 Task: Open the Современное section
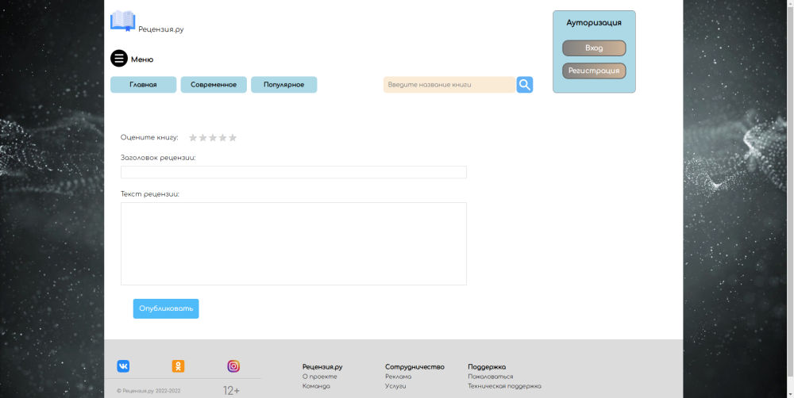pyautogui.click(x=214, y=85)
